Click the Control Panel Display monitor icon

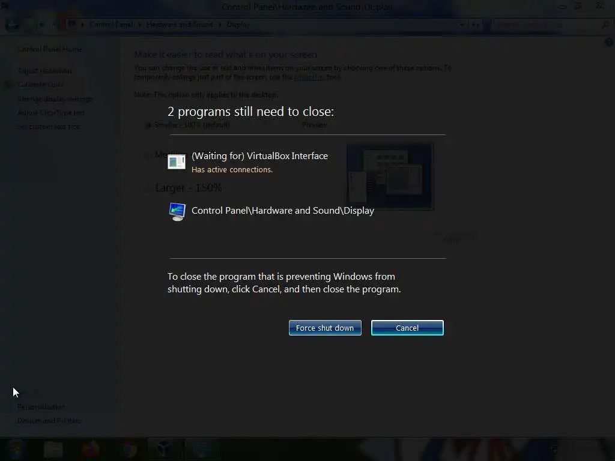pyautogui.click(x=177, y=212)
